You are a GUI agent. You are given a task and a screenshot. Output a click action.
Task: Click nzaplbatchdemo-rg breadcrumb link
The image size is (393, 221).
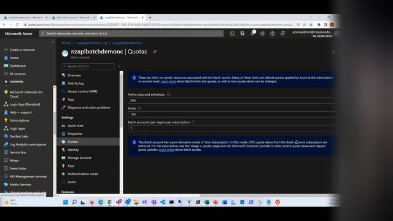click(x=91, y=43)
